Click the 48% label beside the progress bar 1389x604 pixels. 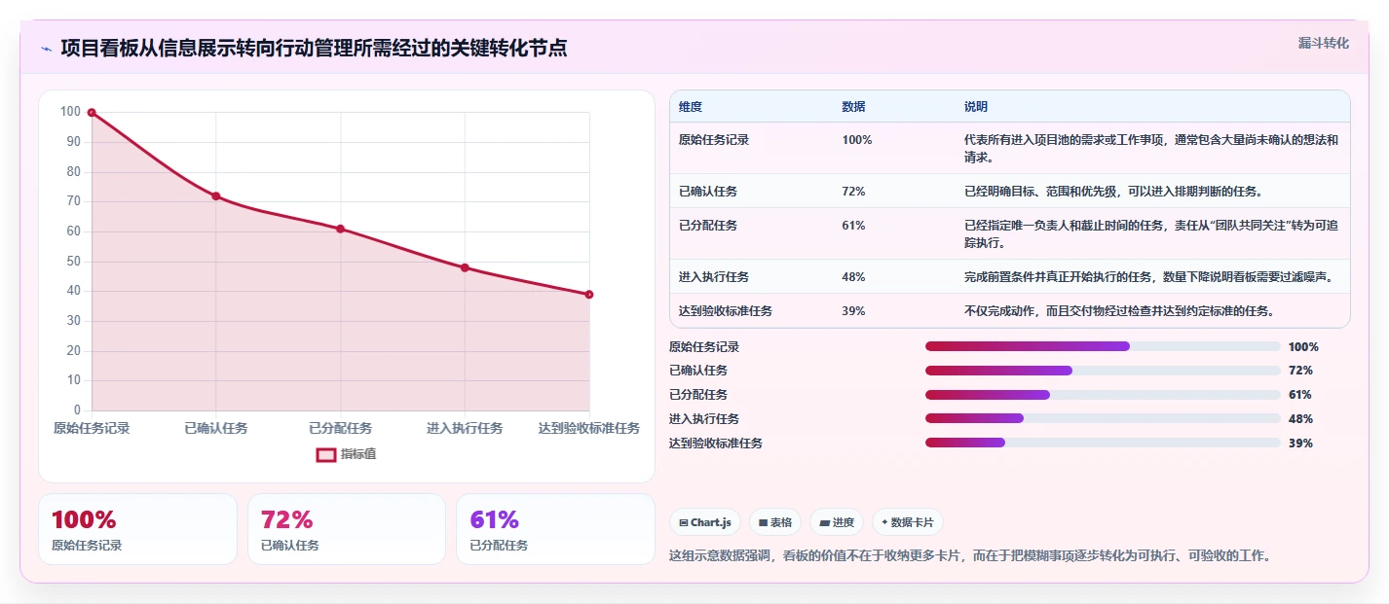1300,419
